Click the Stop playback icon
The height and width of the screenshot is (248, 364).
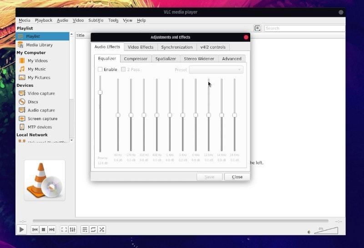(x=43, y=230)
